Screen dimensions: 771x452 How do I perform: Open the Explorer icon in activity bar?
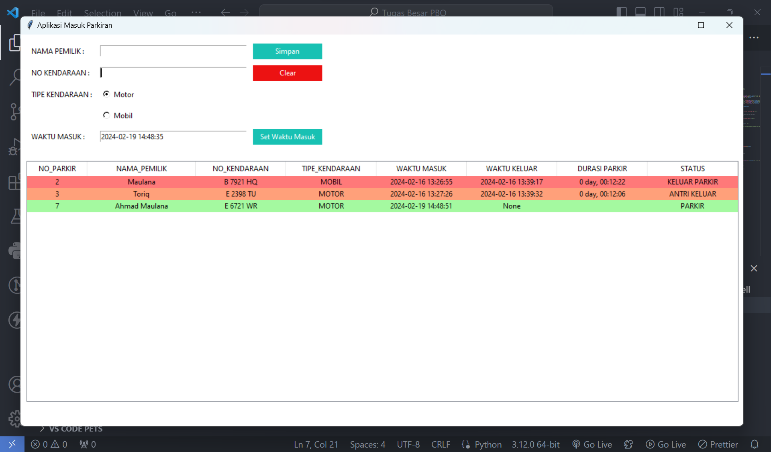(x=14, y=43)
